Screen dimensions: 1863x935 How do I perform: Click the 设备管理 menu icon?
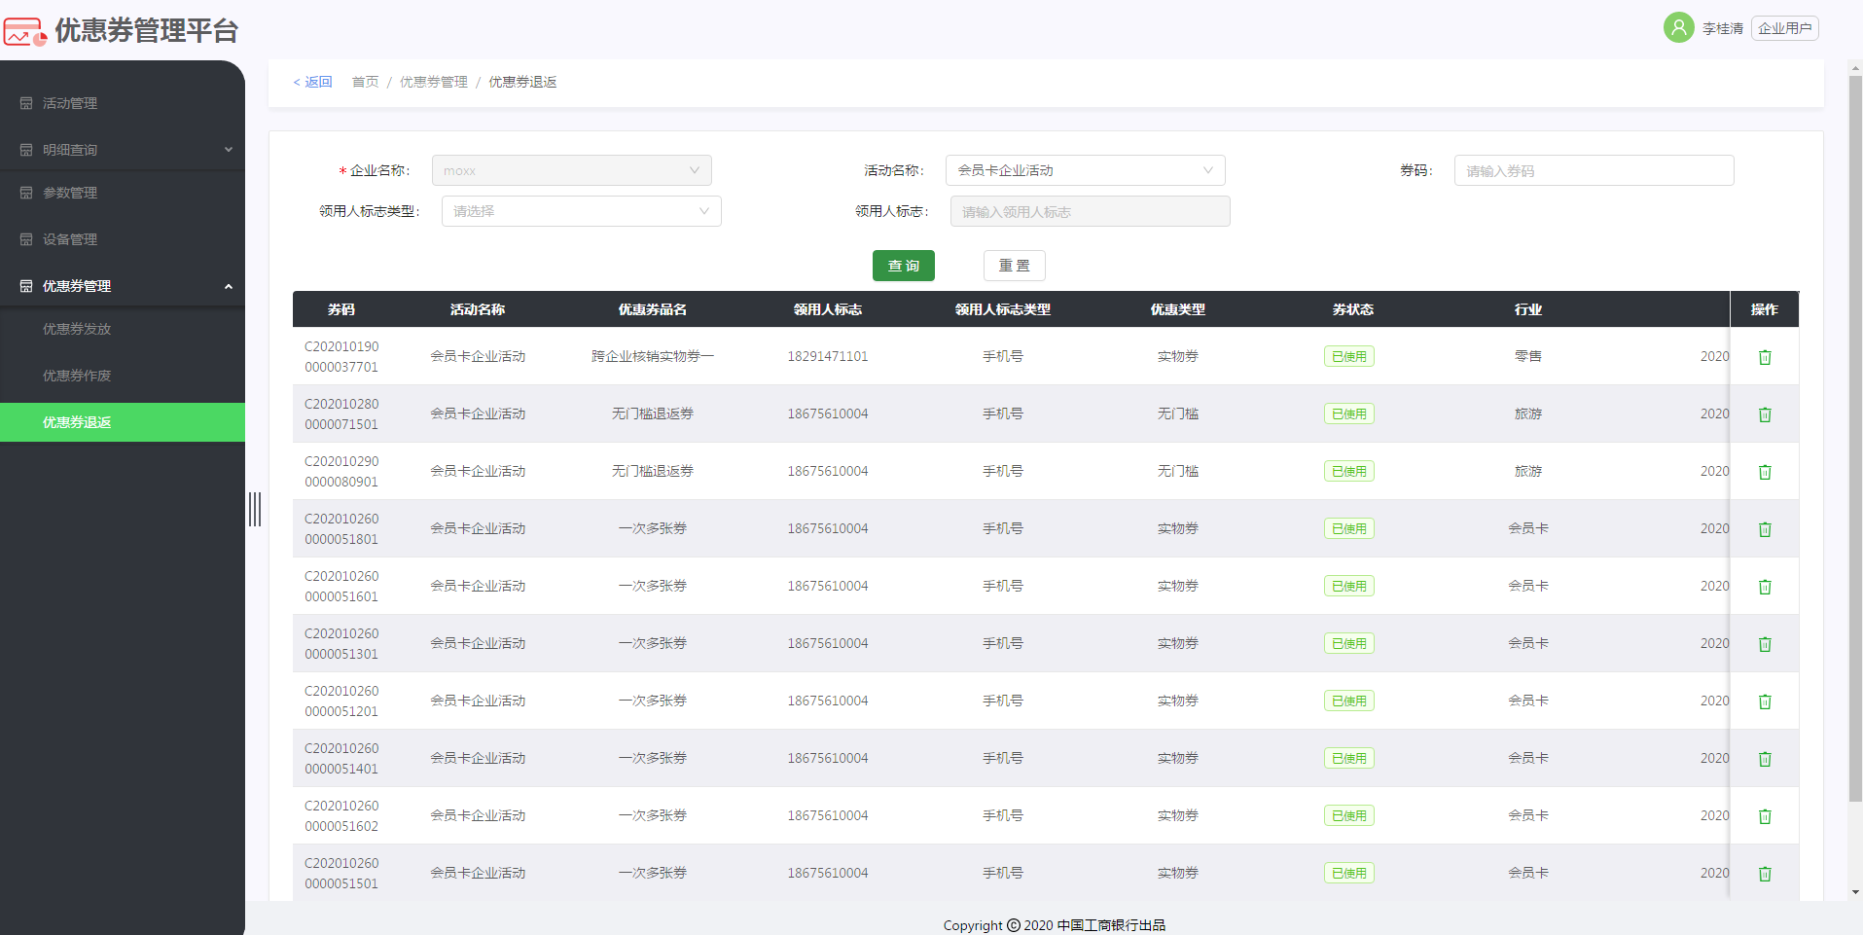coord(26,239)
